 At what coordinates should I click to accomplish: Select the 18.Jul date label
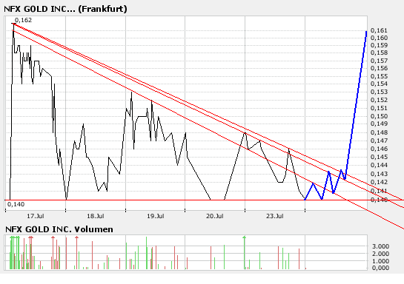pos(96,216)
